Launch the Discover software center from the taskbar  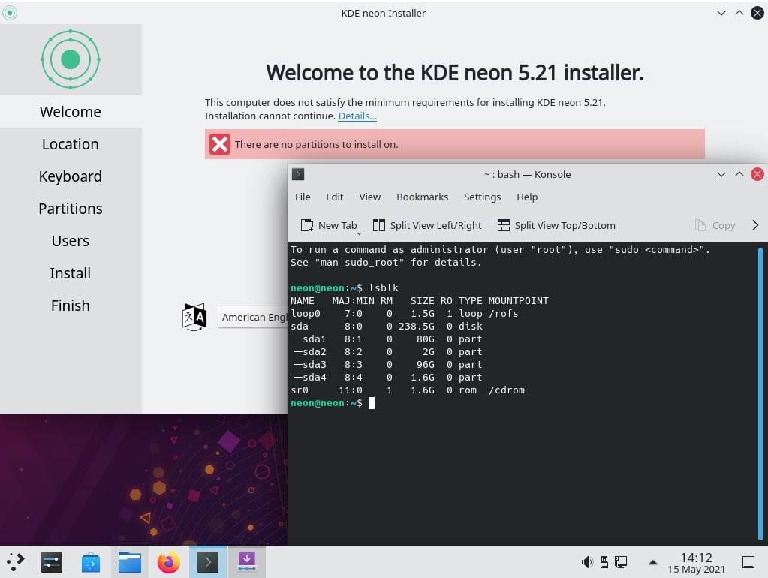tap(91, 561)
